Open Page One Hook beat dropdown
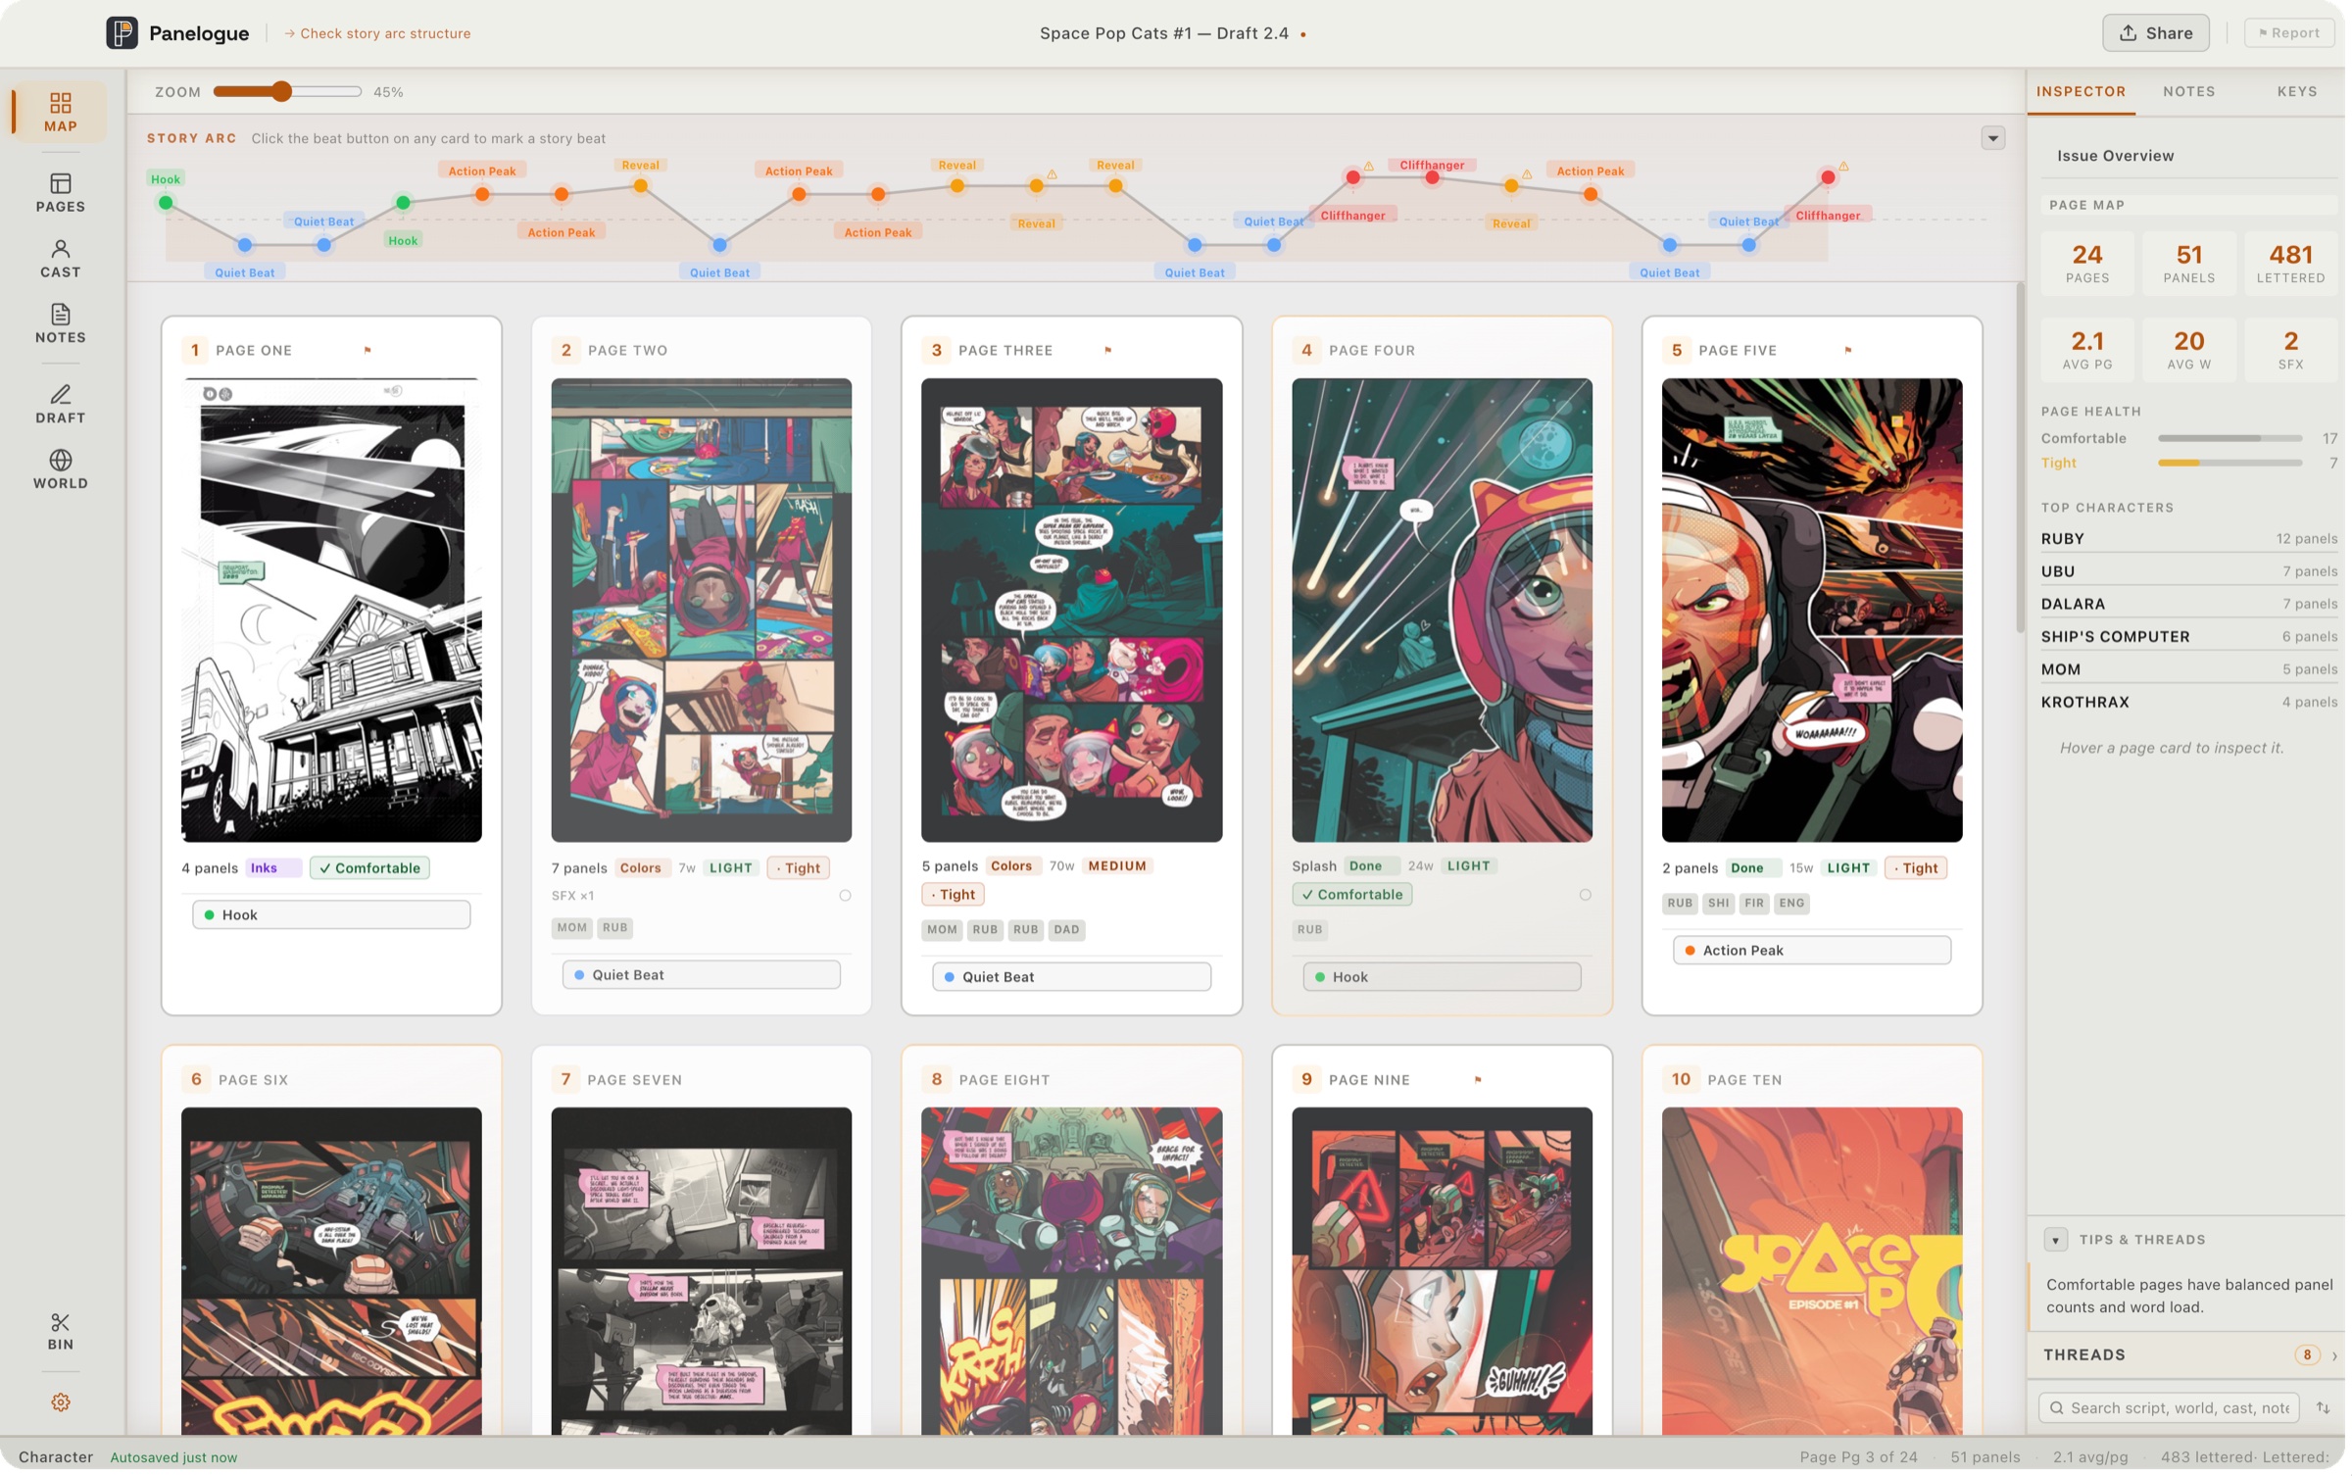This screenshot has width=2352, height=1476. click(x=332, y=917)
